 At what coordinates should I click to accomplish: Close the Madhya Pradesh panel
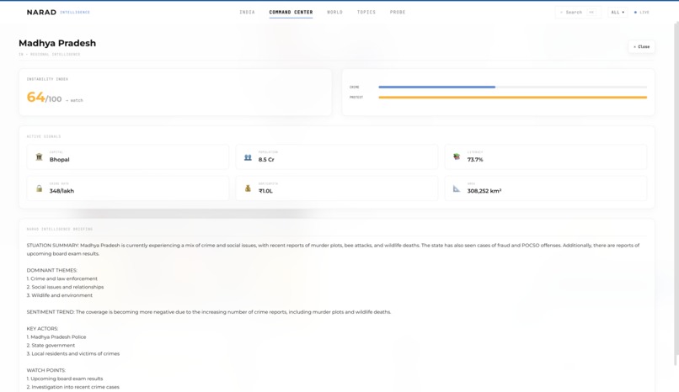click(641, 46)
